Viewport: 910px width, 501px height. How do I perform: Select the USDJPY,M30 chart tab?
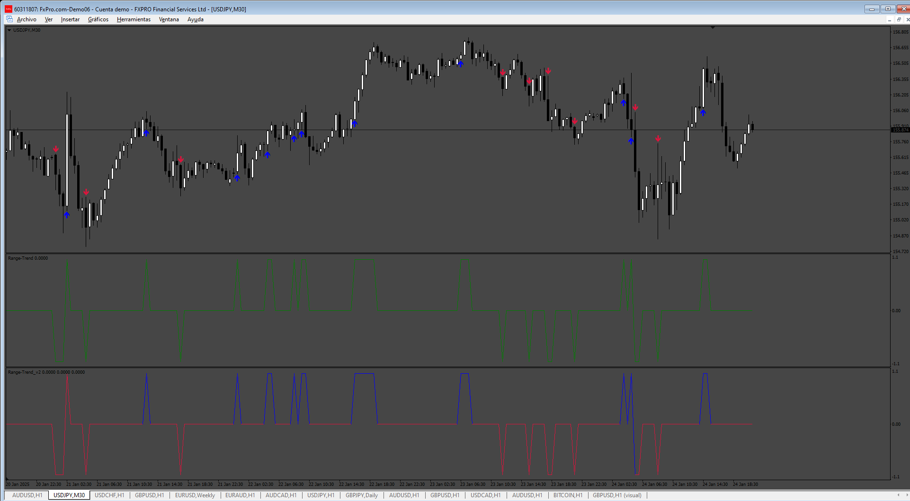coord(69,495)
